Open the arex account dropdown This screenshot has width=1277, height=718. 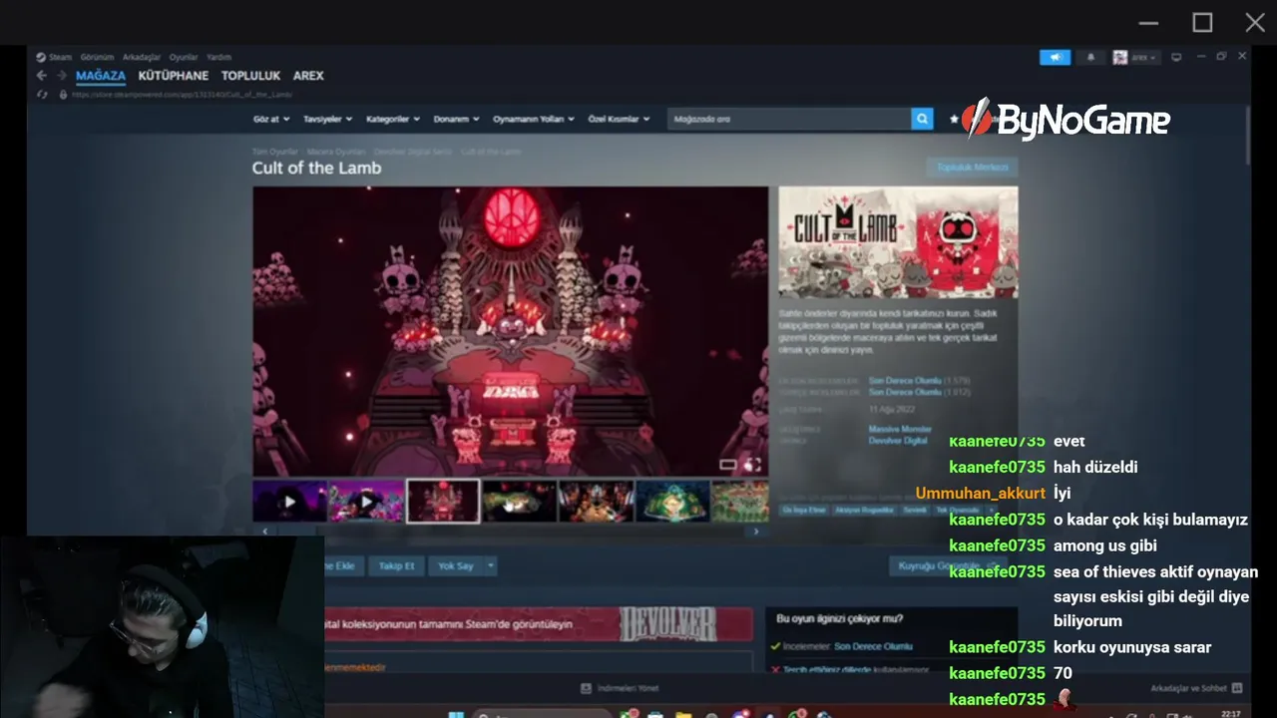[x=1135, y=57]
